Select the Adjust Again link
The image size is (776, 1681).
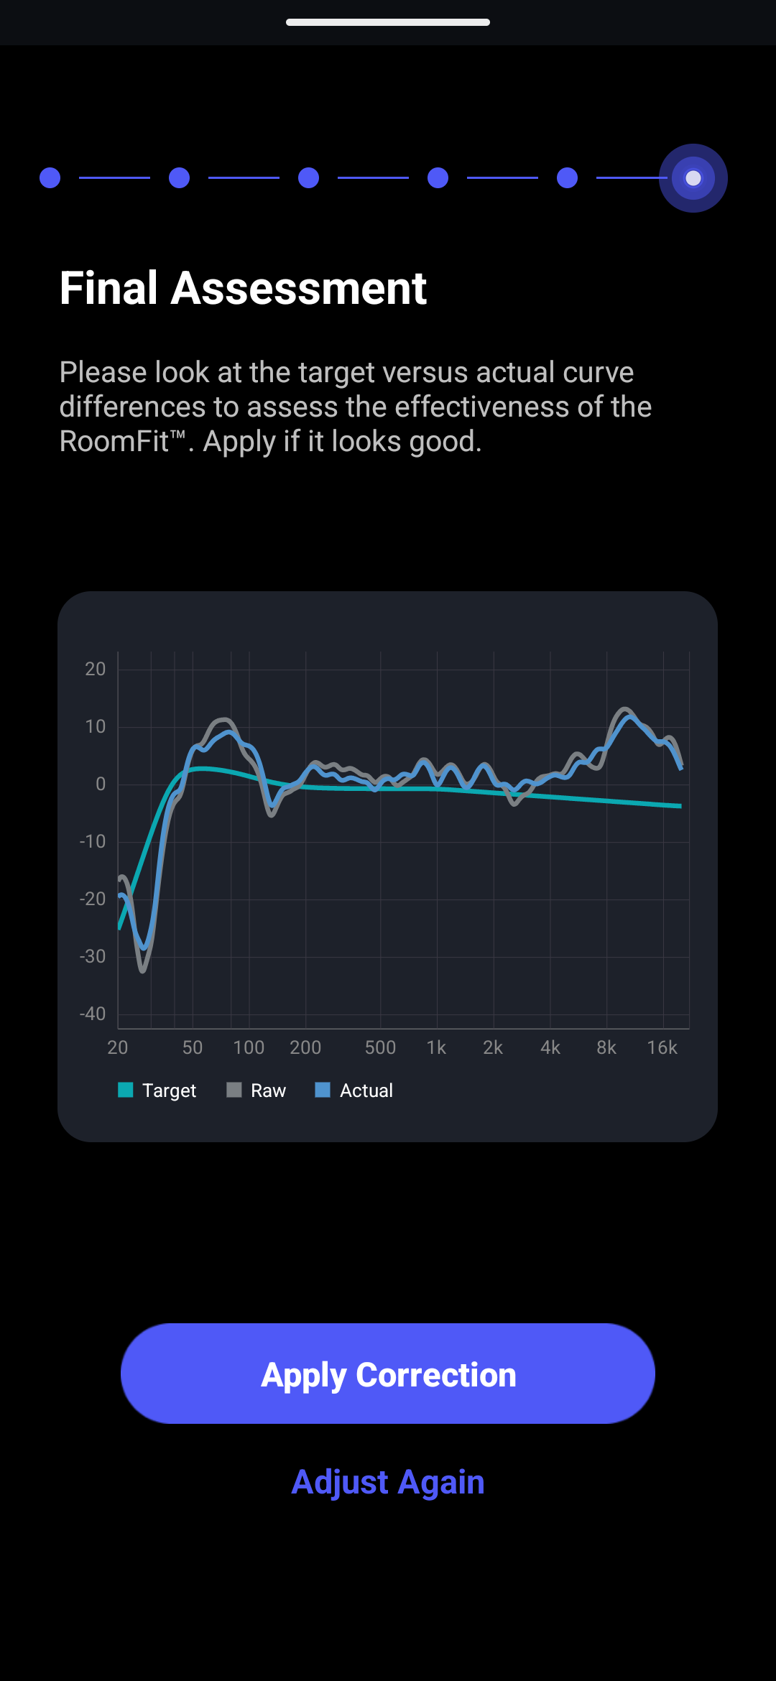(x=388, y=1482)
